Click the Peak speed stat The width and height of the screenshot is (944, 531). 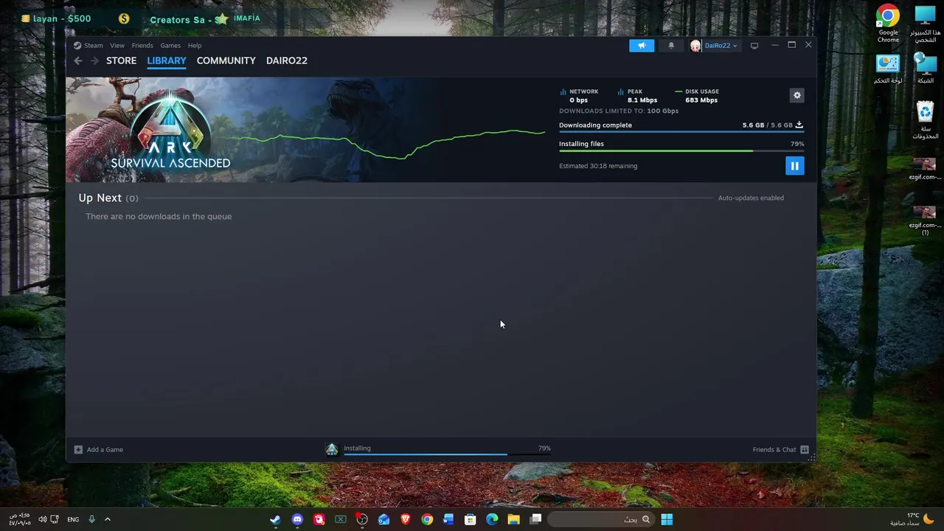coord(637,96)
